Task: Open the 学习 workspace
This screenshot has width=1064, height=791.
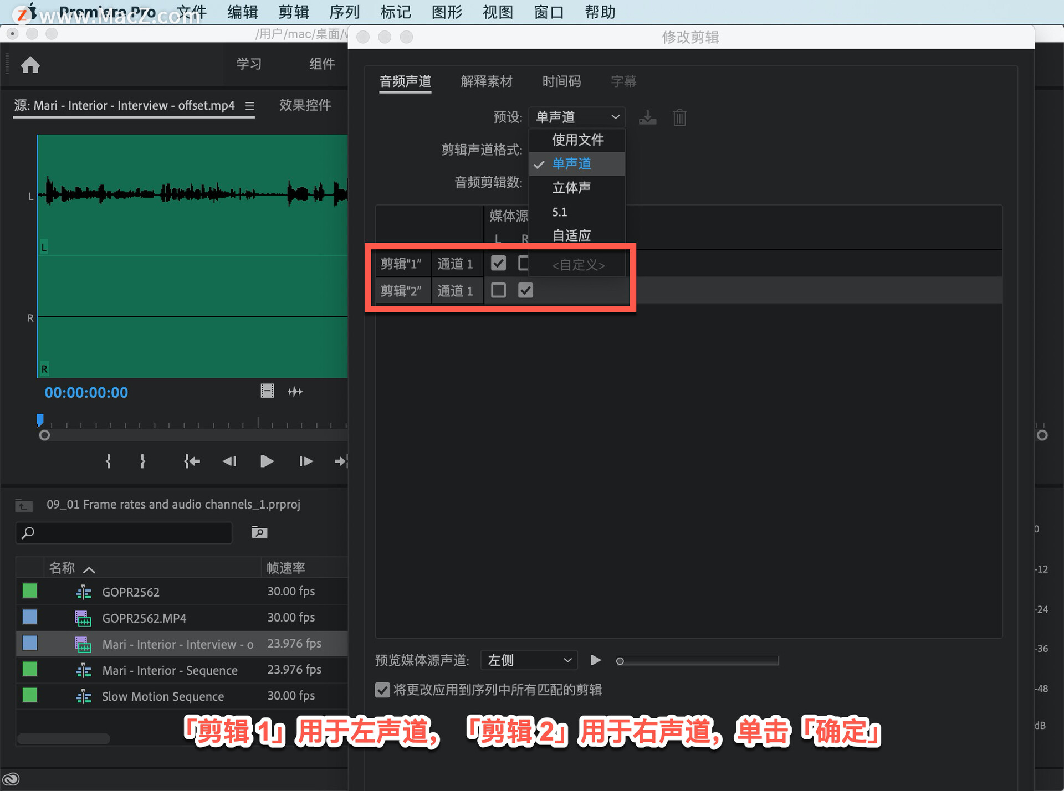Action: pyautogui.click(x=249, y=64)
